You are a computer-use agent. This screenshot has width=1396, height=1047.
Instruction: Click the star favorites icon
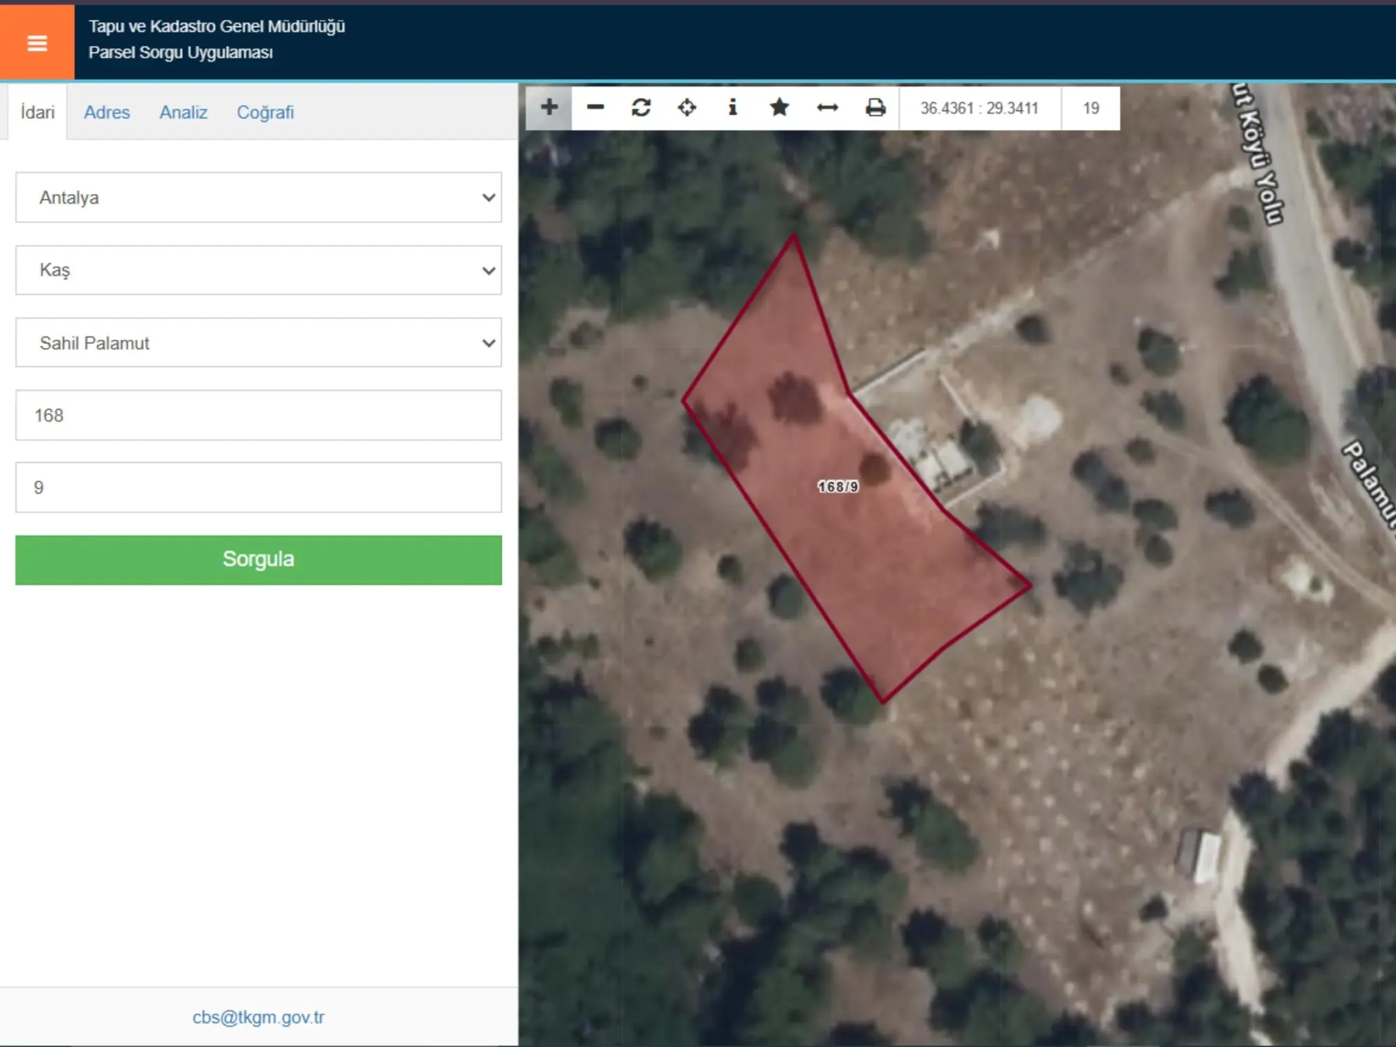(x=780, y=107)
